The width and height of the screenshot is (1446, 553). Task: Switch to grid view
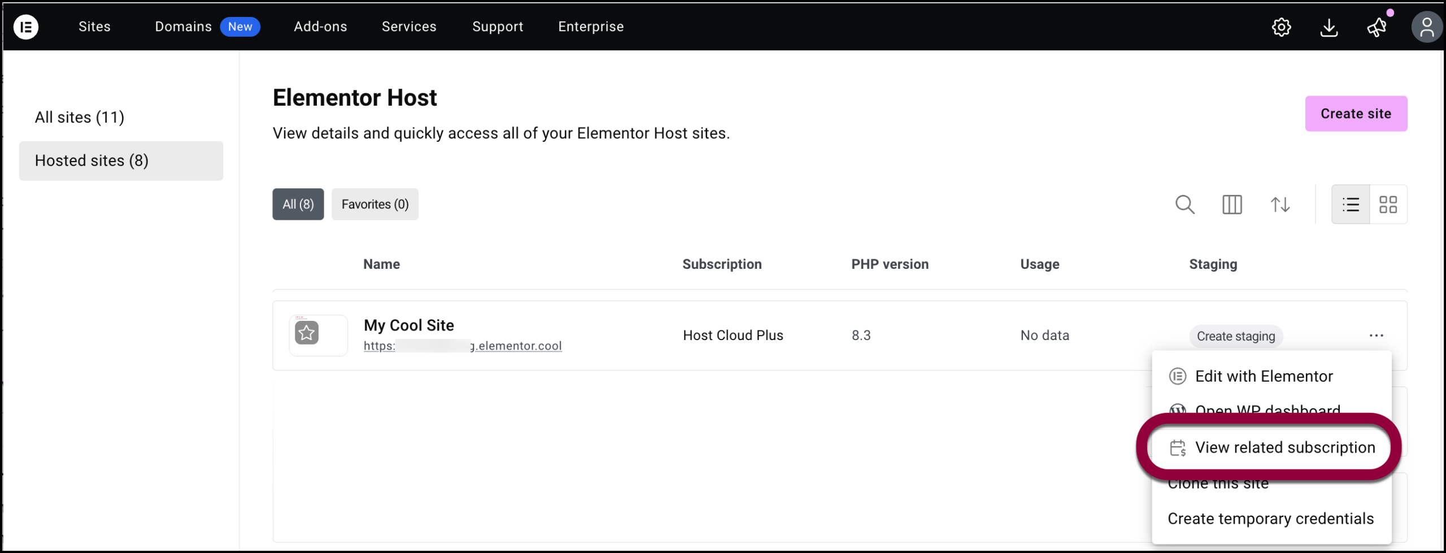tap(1388, 204)
